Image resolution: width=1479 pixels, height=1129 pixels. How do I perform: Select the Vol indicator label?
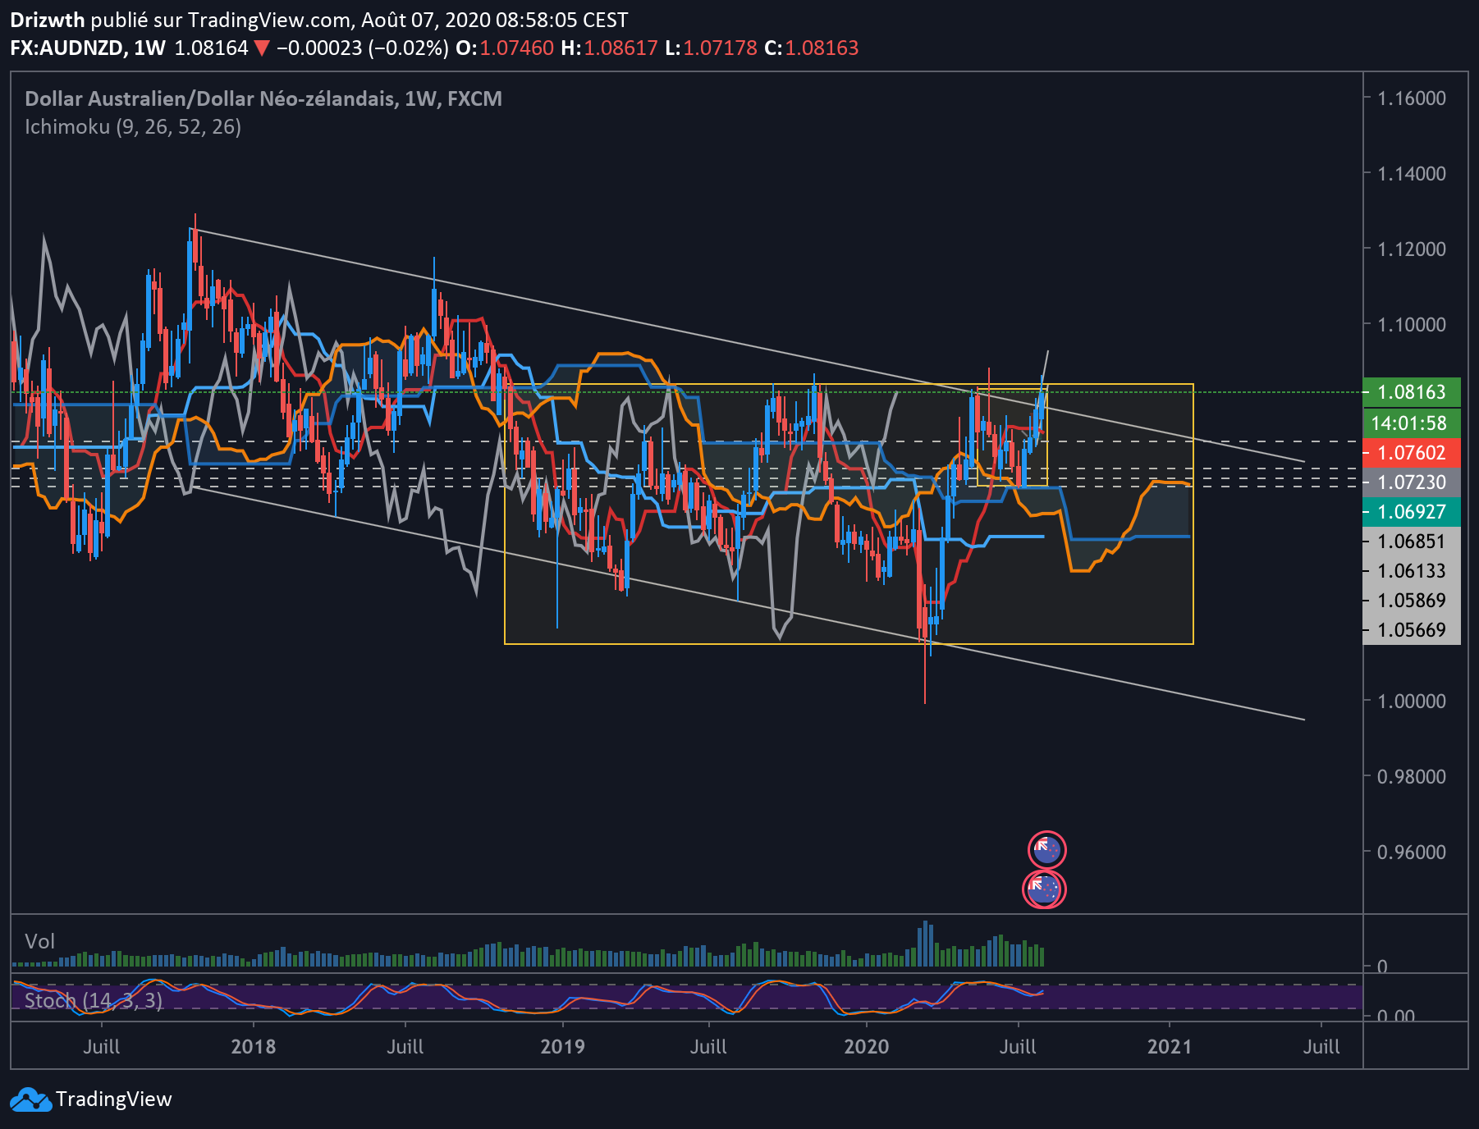(x=39, y=941)
